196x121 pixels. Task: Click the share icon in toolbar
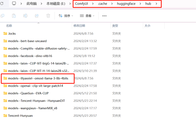[x=37, y=16]
